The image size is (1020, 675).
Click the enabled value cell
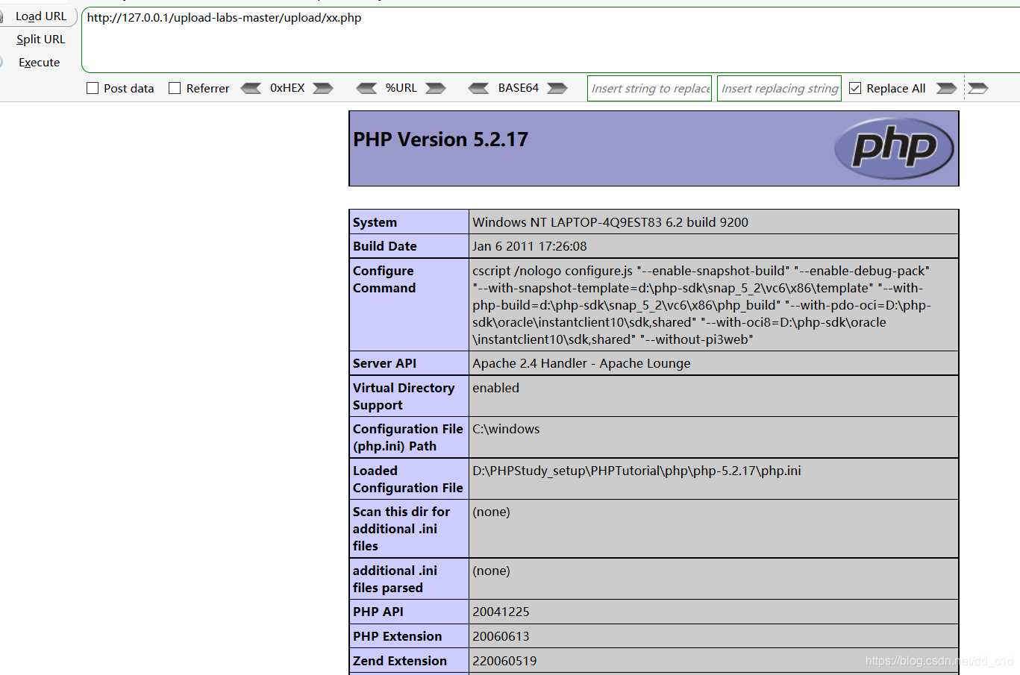point(714,396)
